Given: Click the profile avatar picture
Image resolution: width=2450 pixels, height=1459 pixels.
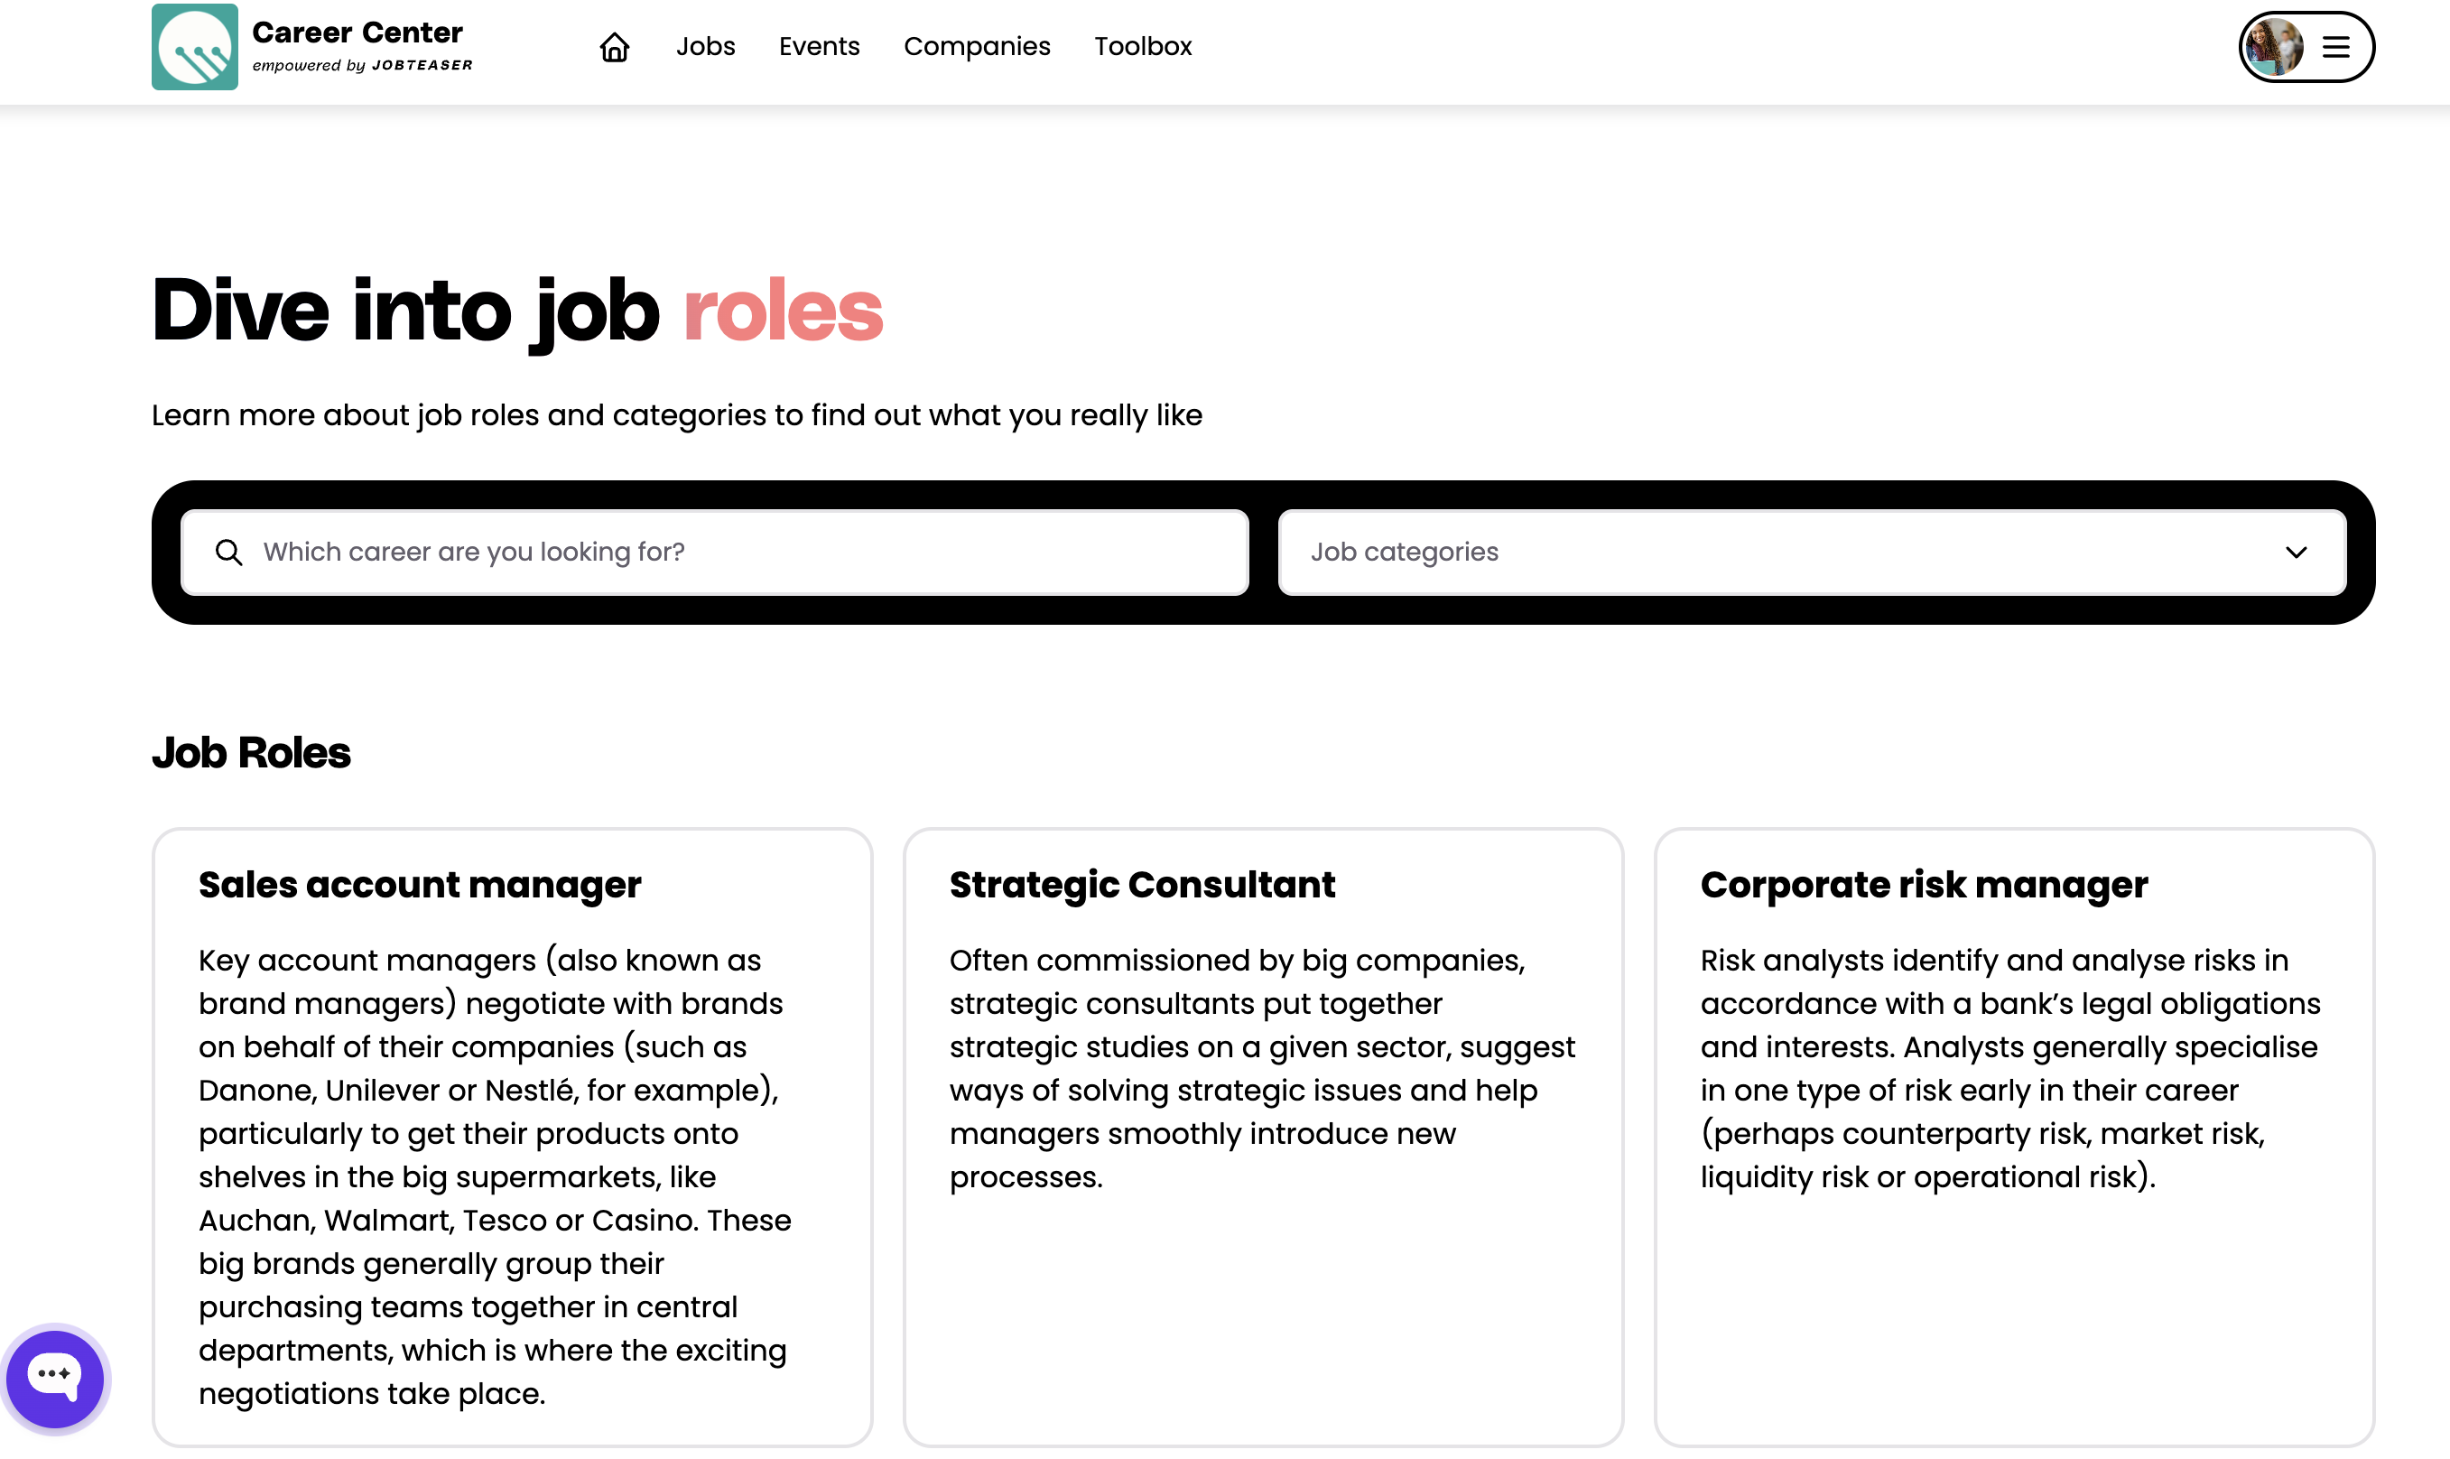Looking at the screenshot, I should click(x=2274, y=47).
